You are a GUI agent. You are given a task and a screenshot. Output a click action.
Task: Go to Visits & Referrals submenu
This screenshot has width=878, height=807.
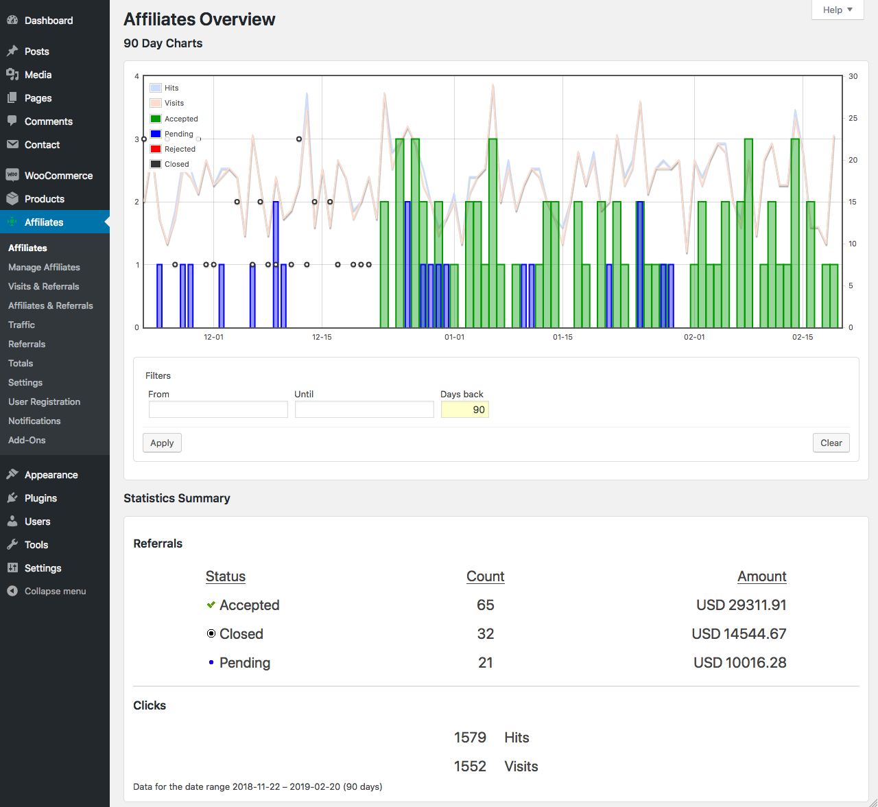(43, 286)
